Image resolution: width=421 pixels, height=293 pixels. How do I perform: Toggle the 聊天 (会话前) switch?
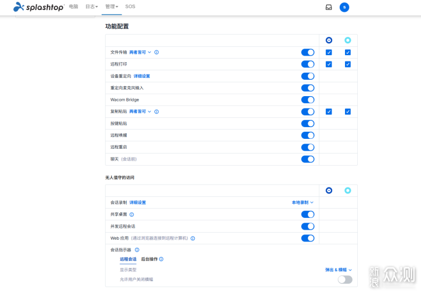coord(308,159)
